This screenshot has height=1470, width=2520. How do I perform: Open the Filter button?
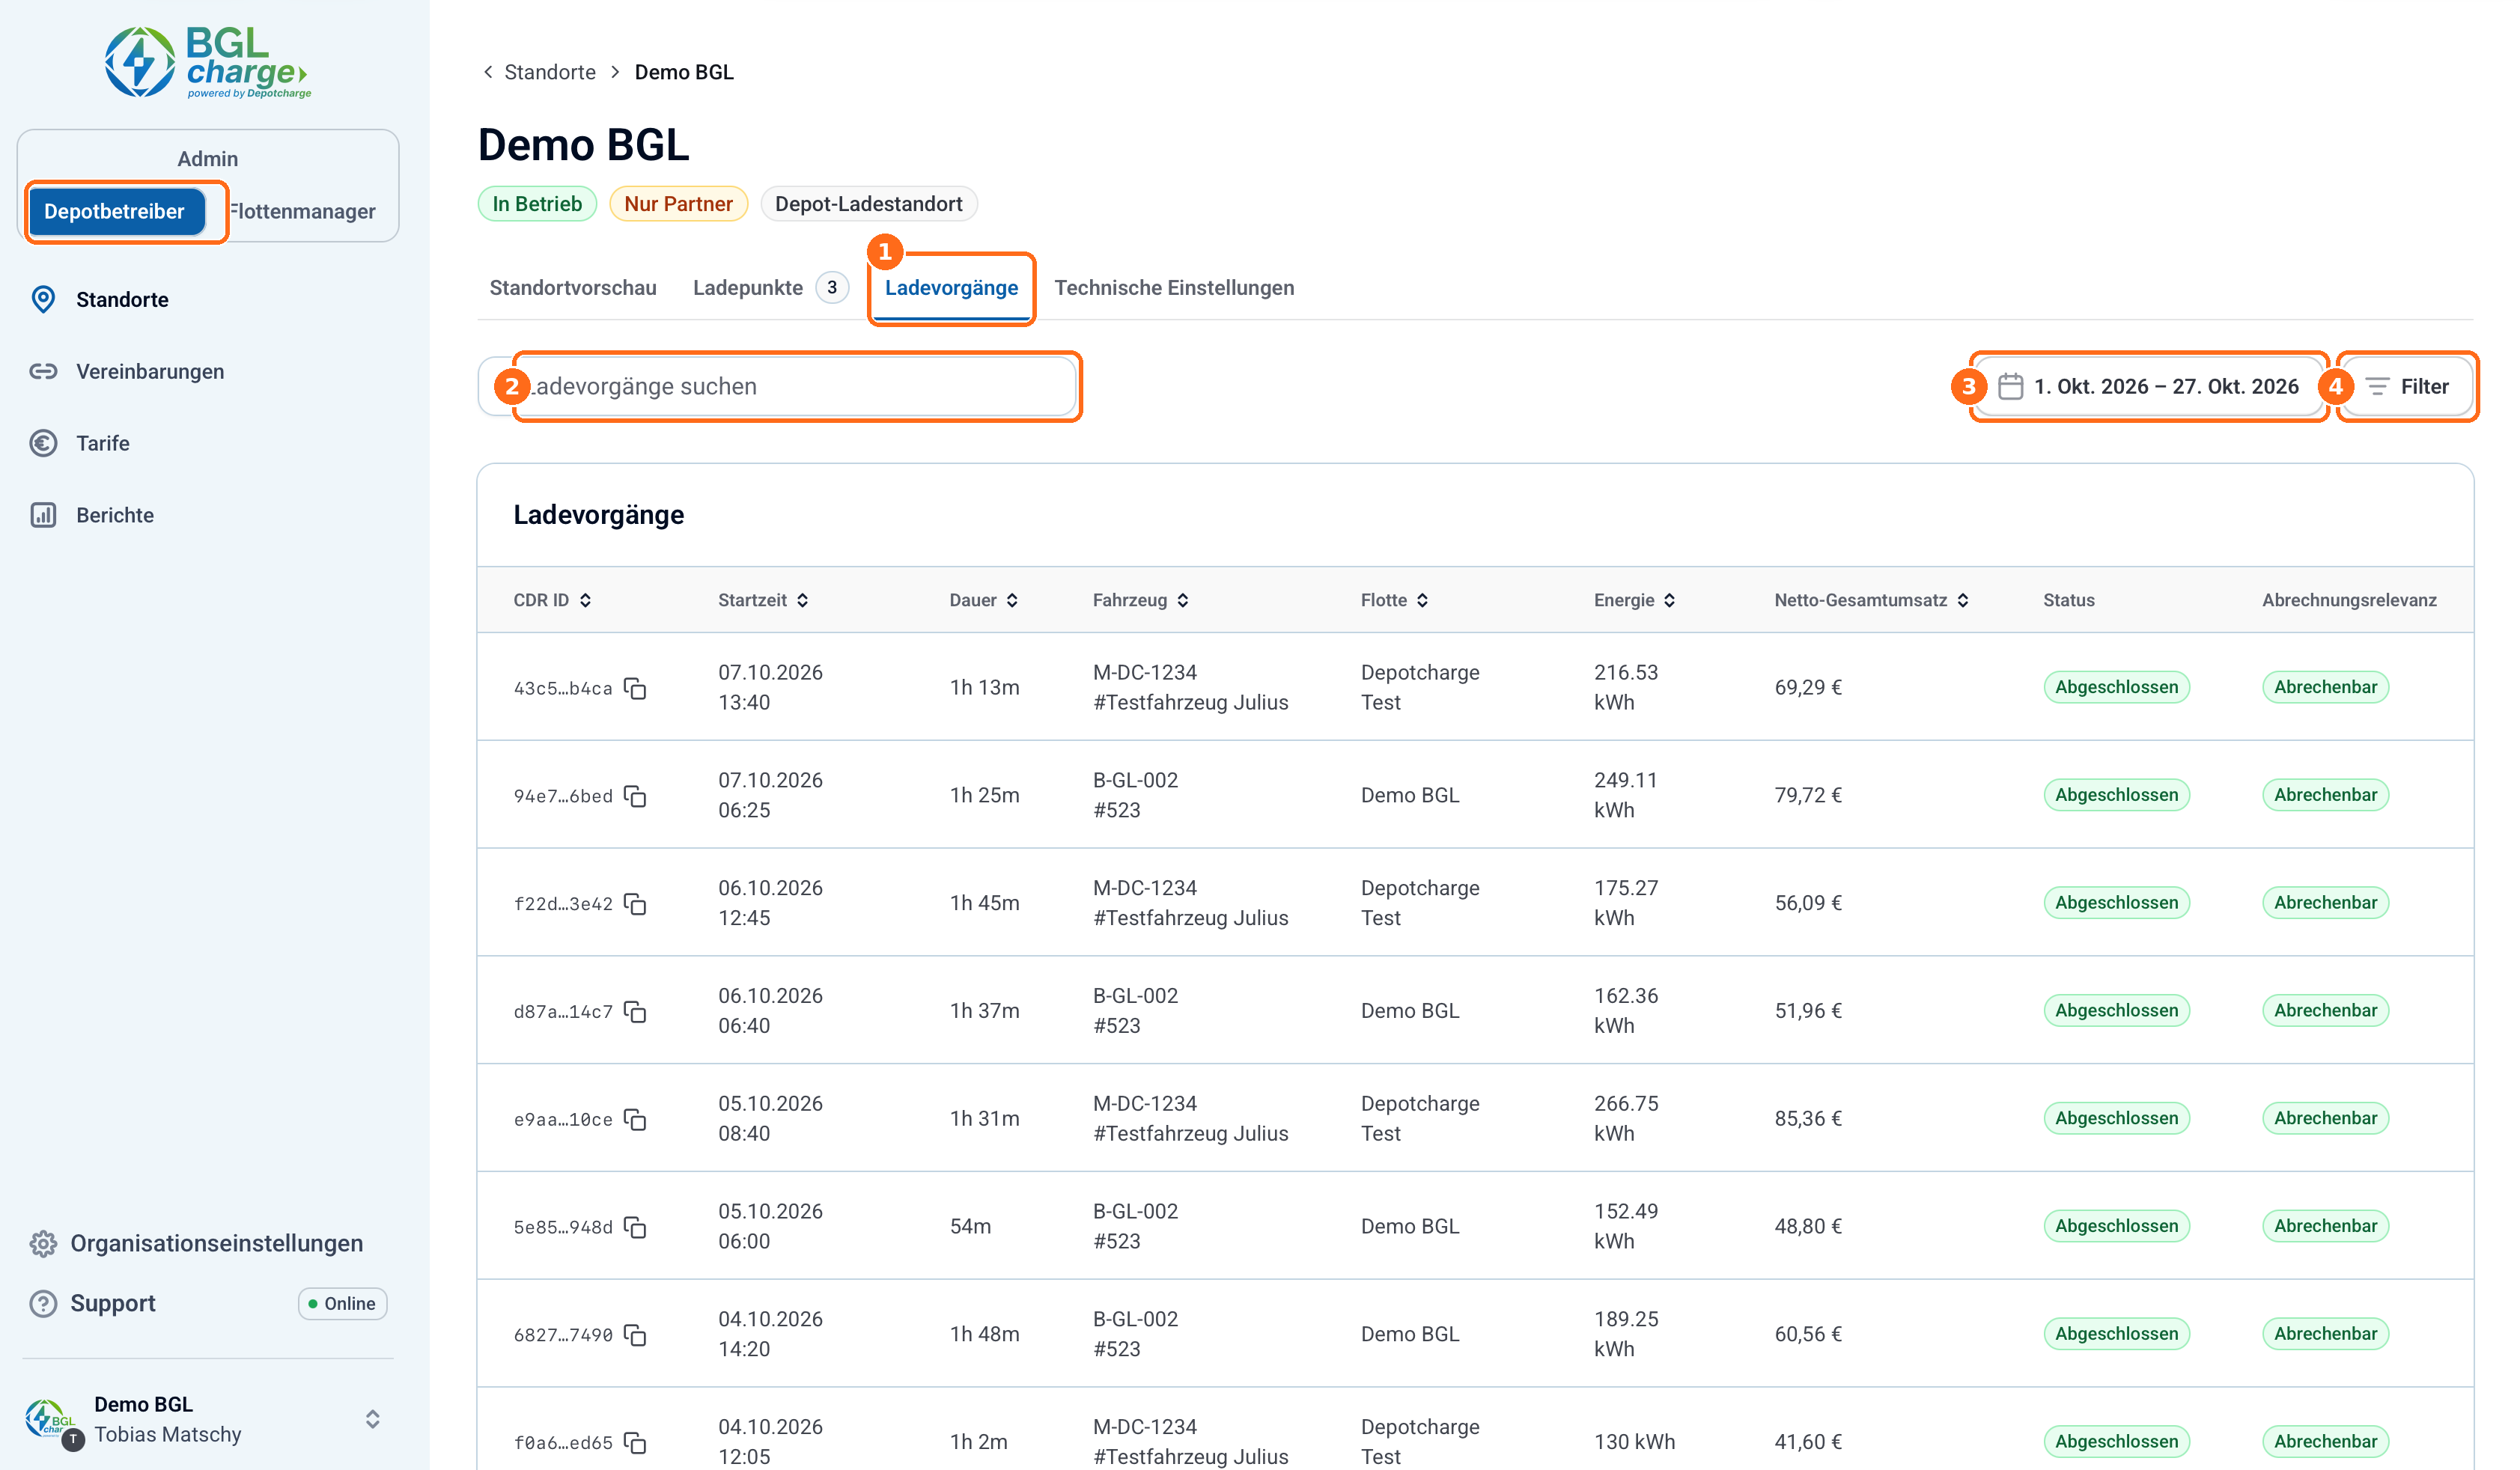pyautogui.click(x=2407, y=387)
